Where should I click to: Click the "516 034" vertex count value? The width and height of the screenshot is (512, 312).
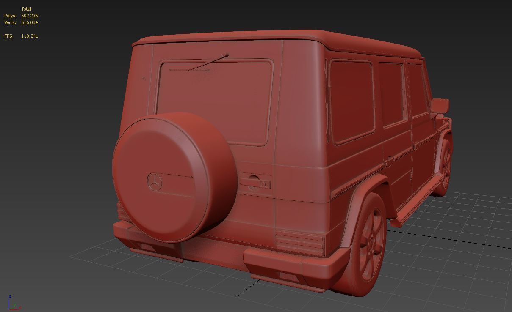click(29, 22)
